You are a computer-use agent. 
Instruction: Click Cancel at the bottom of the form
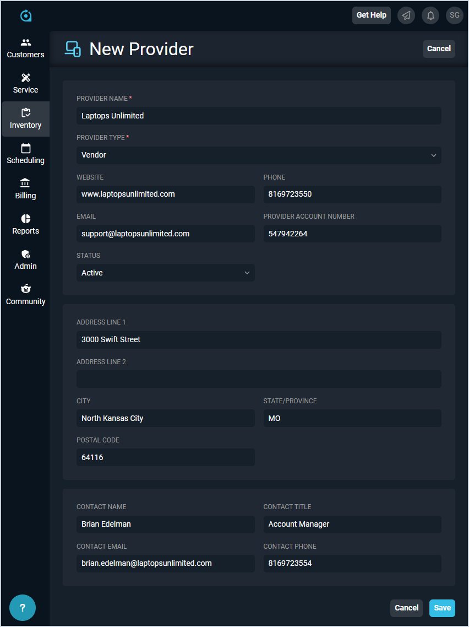click(x=406, y=608)
